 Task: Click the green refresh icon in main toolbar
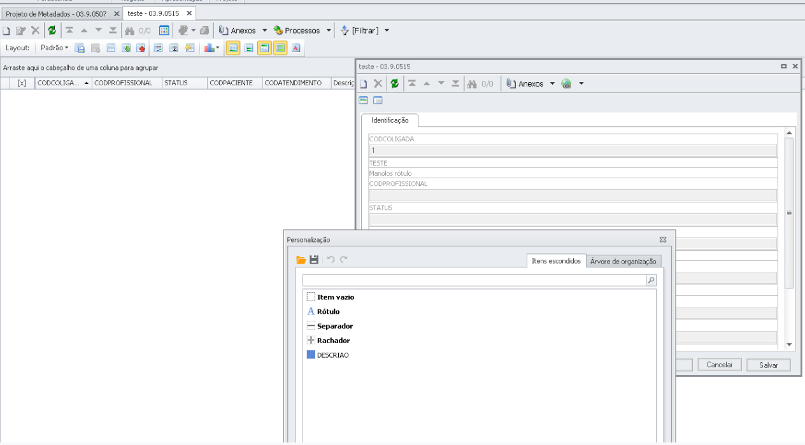click(52, 31)
